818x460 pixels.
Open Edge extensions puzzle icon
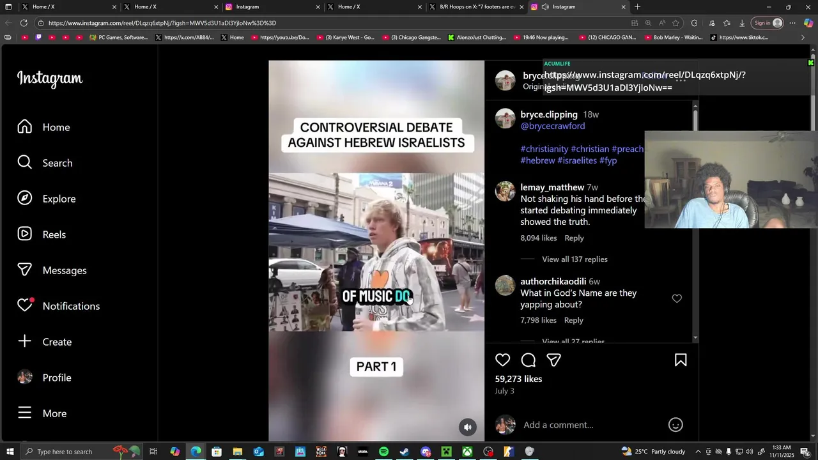tap(695, 23)
